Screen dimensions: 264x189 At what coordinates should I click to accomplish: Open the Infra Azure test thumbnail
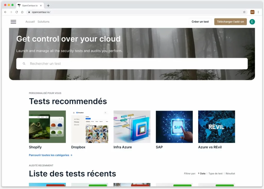click(132, 127)
